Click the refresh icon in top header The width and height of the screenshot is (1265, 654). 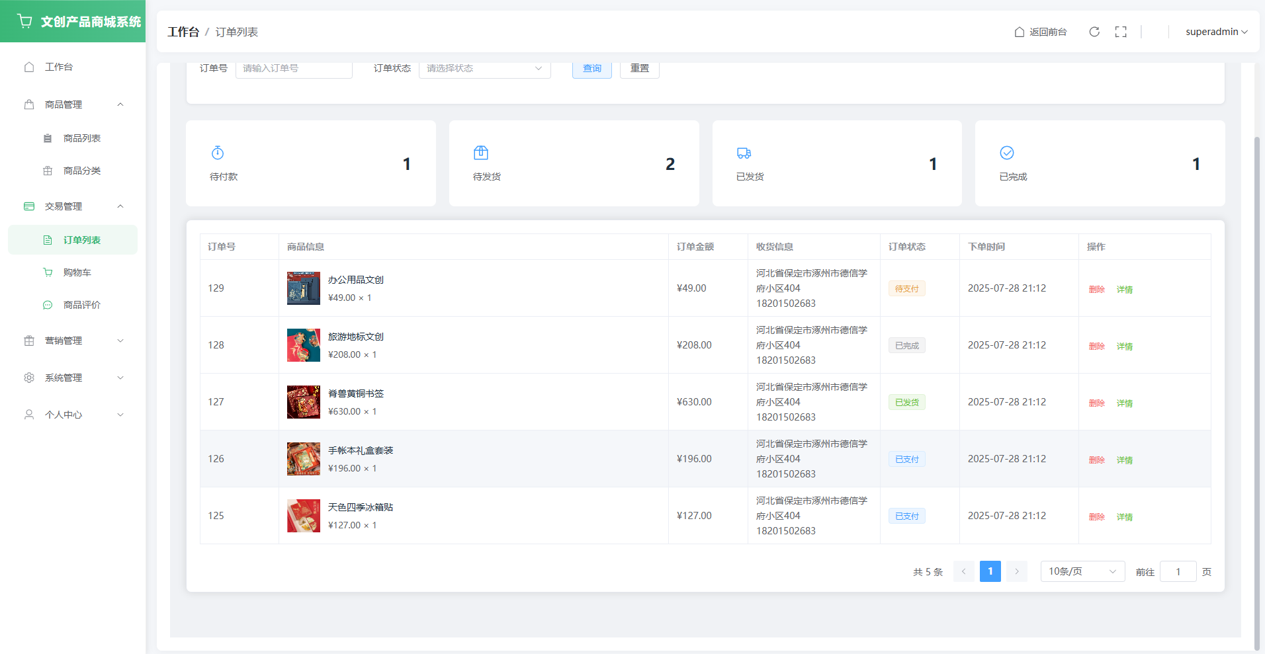[1094, 32]
